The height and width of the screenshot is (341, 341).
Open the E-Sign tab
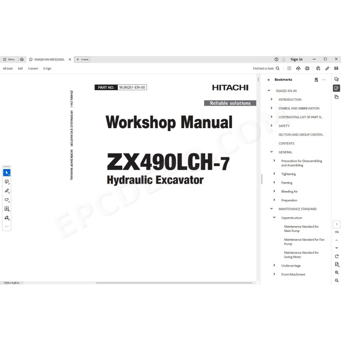pyautogui.click(x=47, y=69)
